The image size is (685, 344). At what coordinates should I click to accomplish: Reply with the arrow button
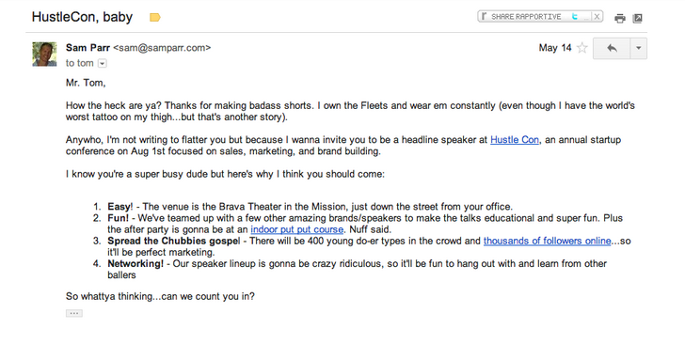[x=612, y=49]
